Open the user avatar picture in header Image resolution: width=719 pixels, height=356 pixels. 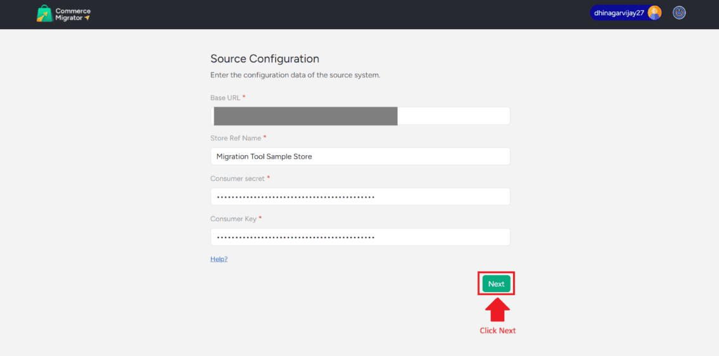click(x=654, y=13)
